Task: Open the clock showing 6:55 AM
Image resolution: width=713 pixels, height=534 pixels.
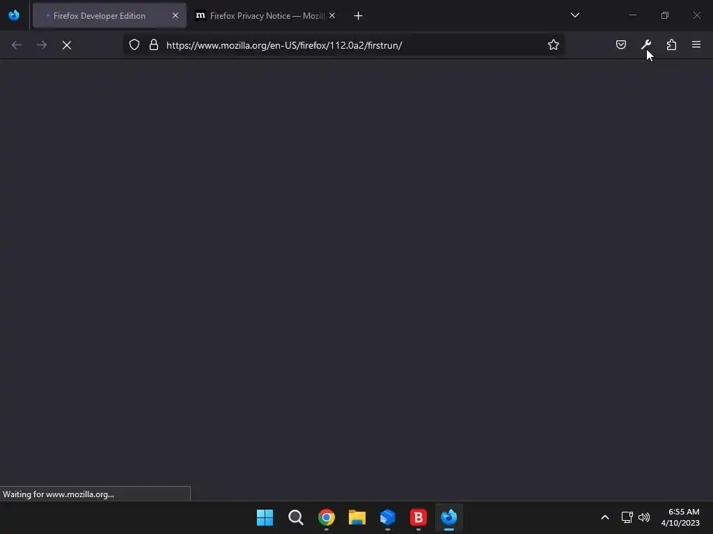Action: (x=680, y=517)
